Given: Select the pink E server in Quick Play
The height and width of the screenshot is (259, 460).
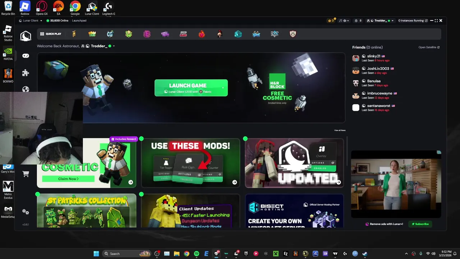Looking at the screenshot, I should (x=147, y=34).
